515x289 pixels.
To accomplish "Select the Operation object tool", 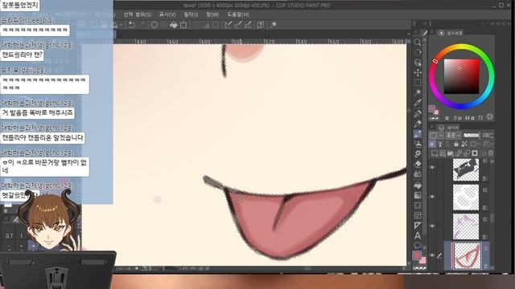I will [x=418, y=63].
